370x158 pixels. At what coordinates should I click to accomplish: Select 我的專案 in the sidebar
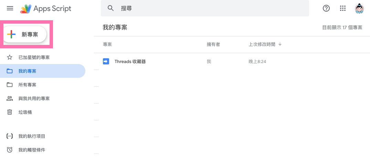28,71
